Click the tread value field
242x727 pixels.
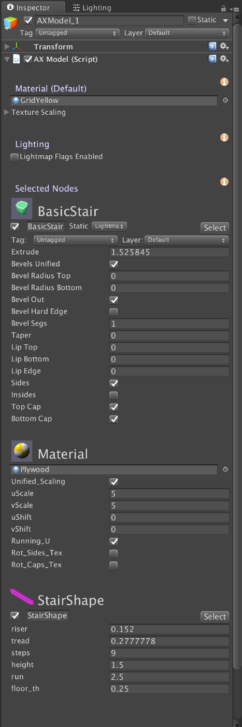tap(169, 641)
